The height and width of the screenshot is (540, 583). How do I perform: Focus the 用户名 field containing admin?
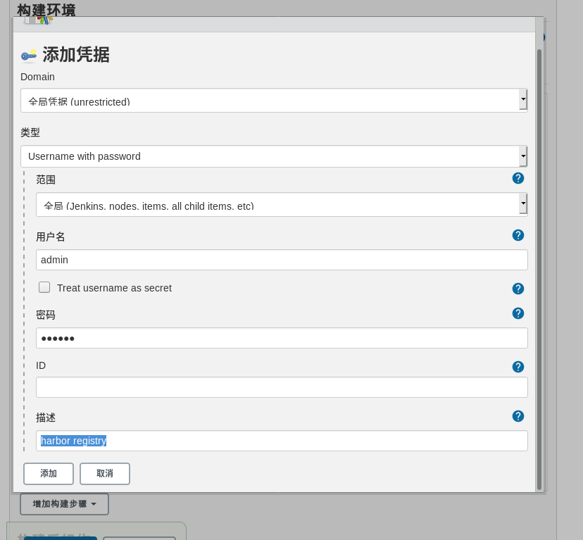click(x=282, y=260)
